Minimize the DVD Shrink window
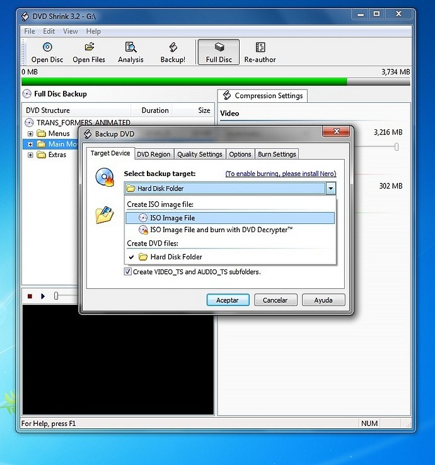The width and height of the screenshot is (435, 465). coord(361,15)
